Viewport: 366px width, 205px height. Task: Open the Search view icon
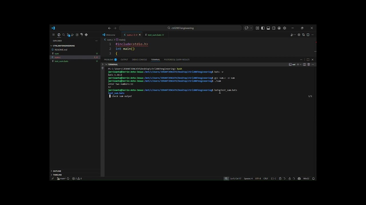[63, 35]
